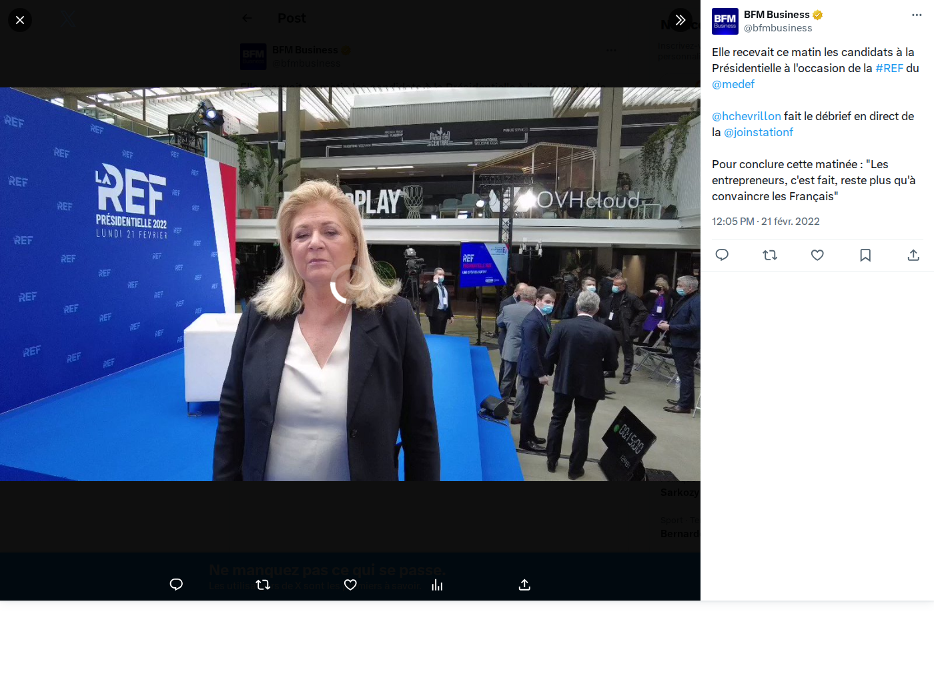
Task: Open the @joinstationf mention
Action: pyautogui.click(x=759, y=132)
